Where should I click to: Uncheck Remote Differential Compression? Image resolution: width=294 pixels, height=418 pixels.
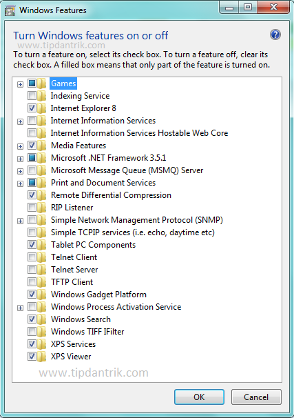(x=32, y=195)
